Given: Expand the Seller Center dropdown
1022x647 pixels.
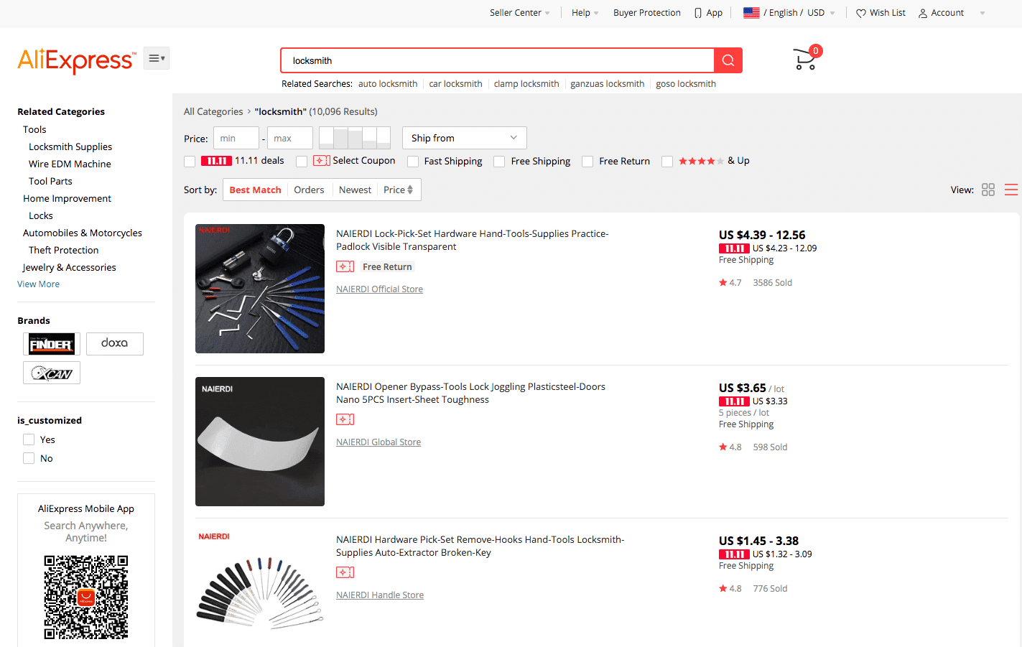Looking at the screenshot, I should point(520,13).
